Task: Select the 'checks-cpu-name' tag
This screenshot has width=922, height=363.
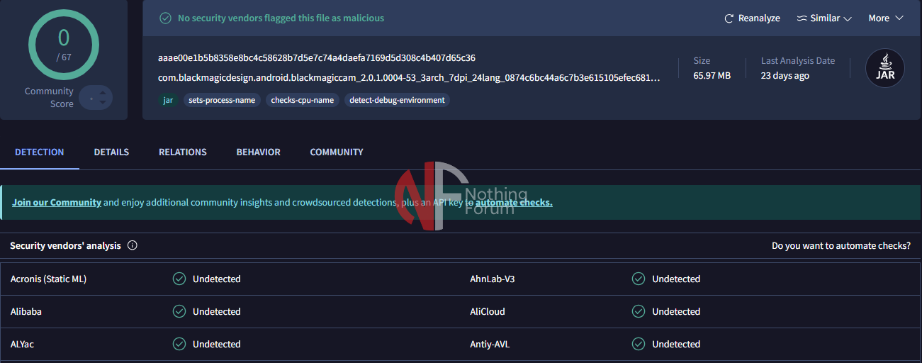Action: click(303, 100)
